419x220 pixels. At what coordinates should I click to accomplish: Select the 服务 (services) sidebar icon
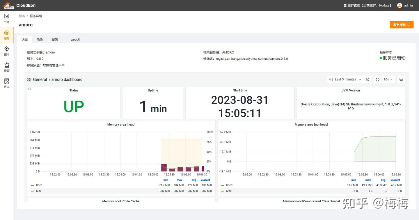point(6,35)
